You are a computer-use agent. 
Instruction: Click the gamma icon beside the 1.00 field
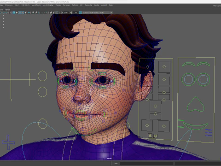(x=71, y=12)
